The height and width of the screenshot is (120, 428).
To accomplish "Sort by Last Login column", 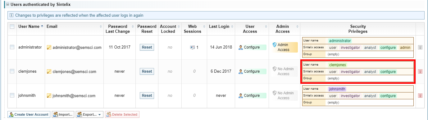I will point(221,27).
